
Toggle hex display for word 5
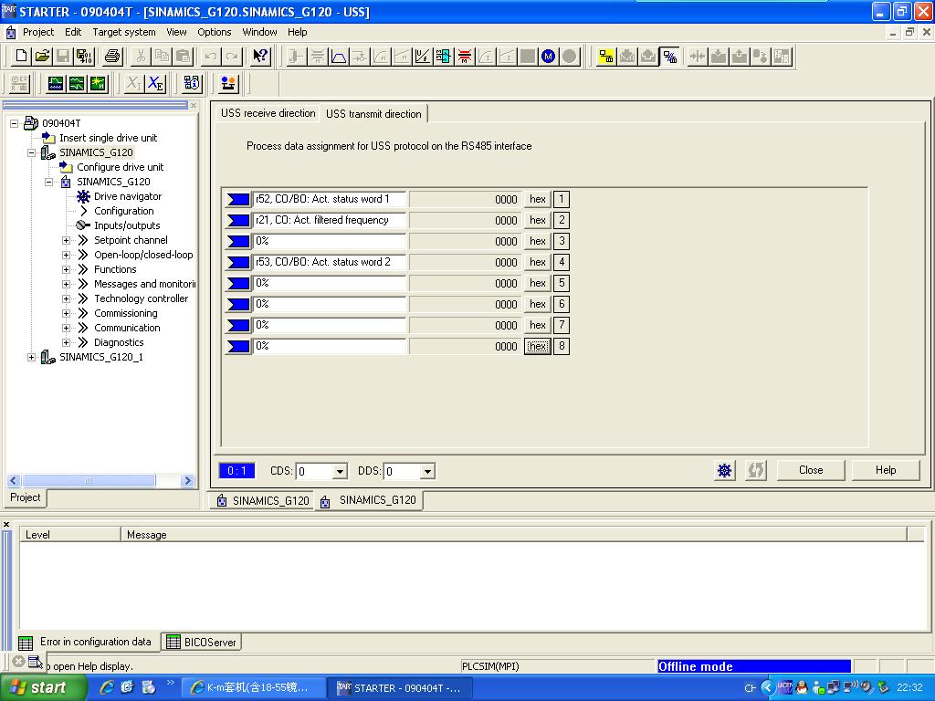pyautogui.click(x=537, y=283)
